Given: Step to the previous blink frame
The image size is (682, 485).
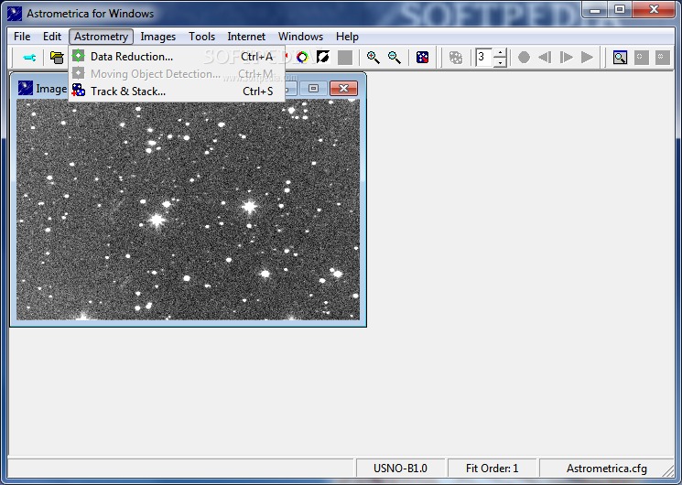Looking at the screenshot, I should point(545,58).
